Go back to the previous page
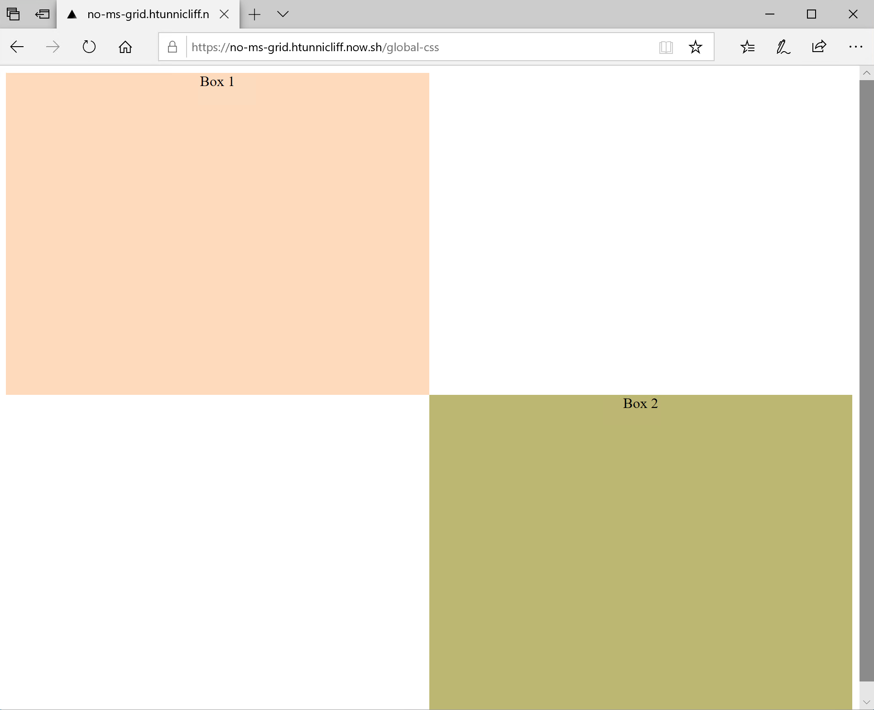The image size is (874, 710). (x=17, y=47)
